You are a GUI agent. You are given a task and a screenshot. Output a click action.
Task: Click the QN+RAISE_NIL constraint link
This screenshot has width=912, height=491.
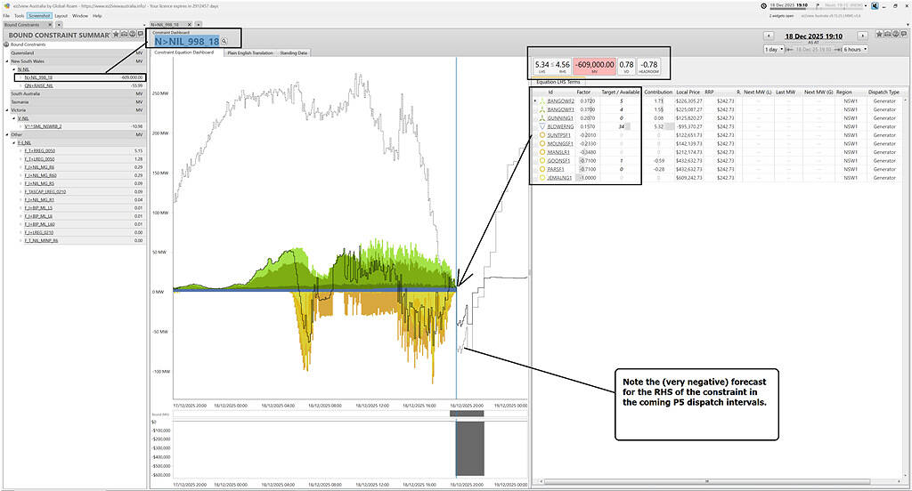pos(40,85)
